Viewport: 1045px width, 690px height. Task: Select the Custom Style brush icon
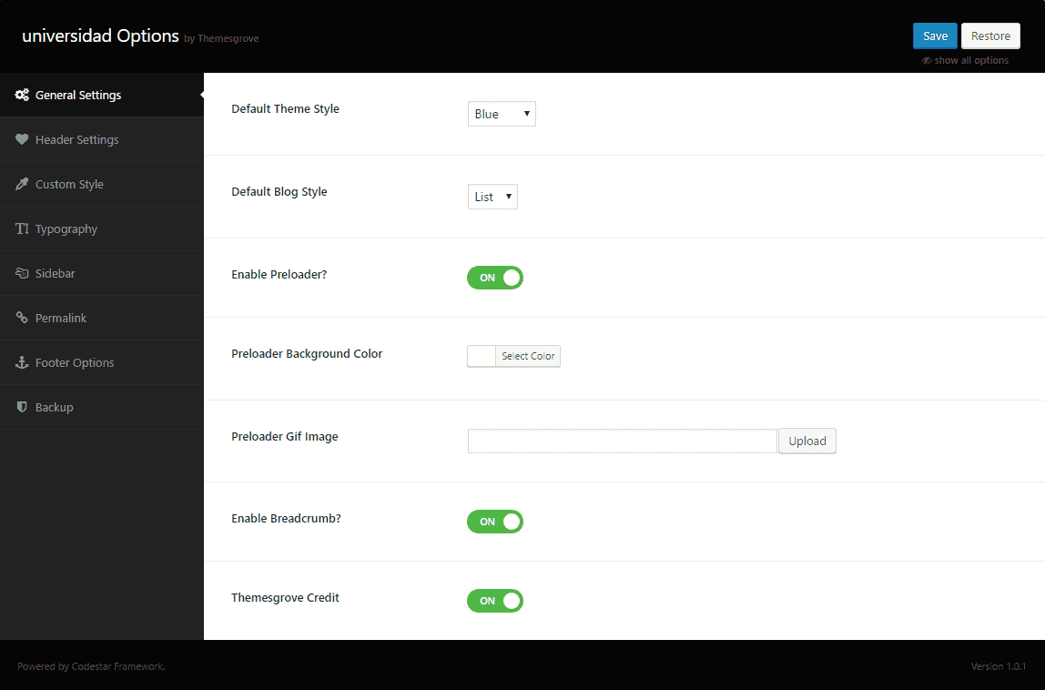tap(22, 184)
